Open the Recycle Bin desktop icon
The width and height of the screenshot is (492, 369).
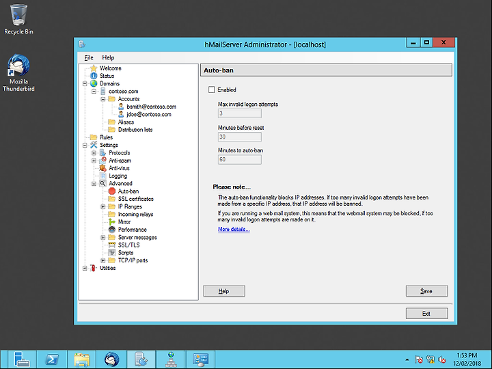[18, 19]
